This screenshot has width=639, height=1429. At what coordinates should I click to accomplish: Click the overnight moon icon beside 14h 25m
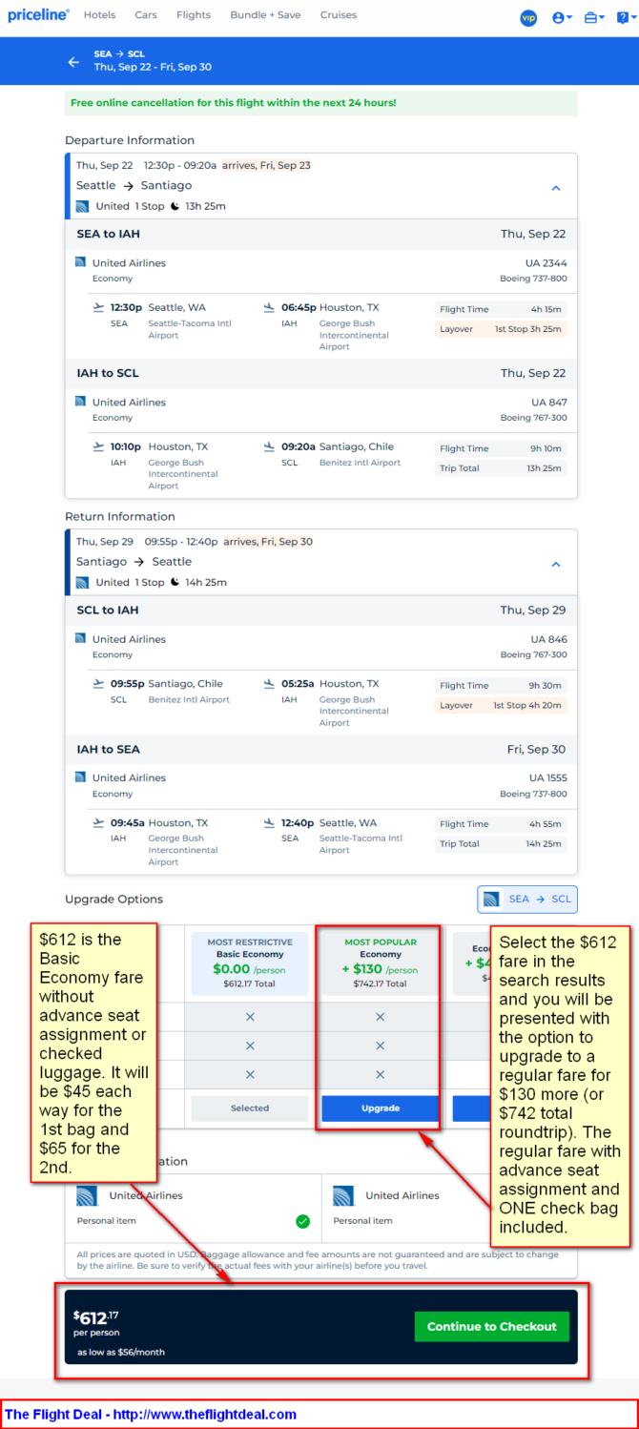[175, 582]
